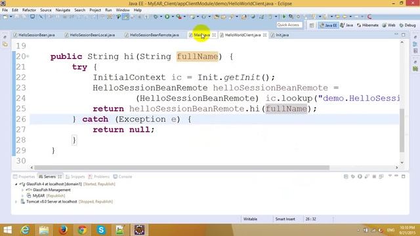The width and height of the screenshot is (420, 236).
Task: Switch to HelloSessionBean.java editor tab
Action: click(34, 35)
